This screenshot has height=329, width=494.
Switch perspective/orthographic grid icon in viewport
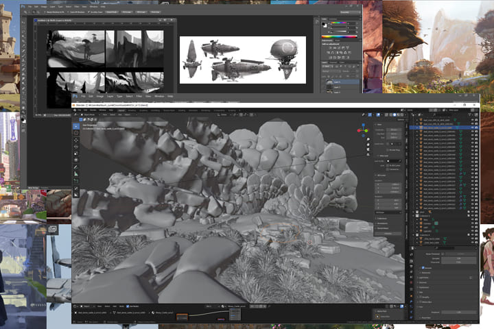(x=368, y=155)
